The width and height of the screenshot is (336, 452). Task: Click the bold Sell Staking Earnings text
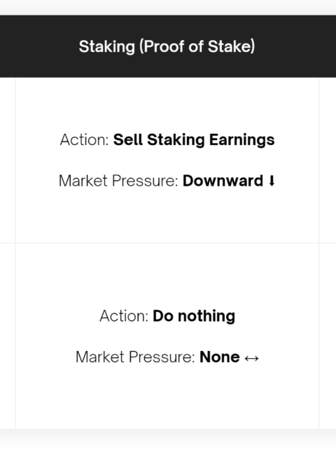click(x=194, y=140)
